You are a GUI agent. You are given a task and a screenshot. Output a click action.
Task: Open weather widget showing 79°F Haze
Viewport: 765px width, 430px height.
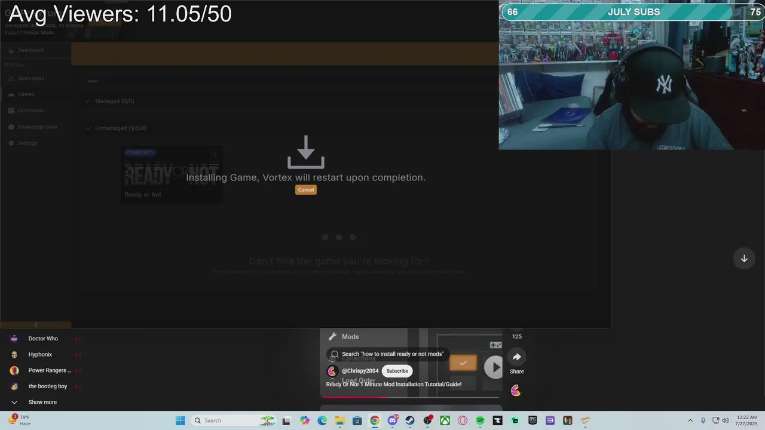19,420
